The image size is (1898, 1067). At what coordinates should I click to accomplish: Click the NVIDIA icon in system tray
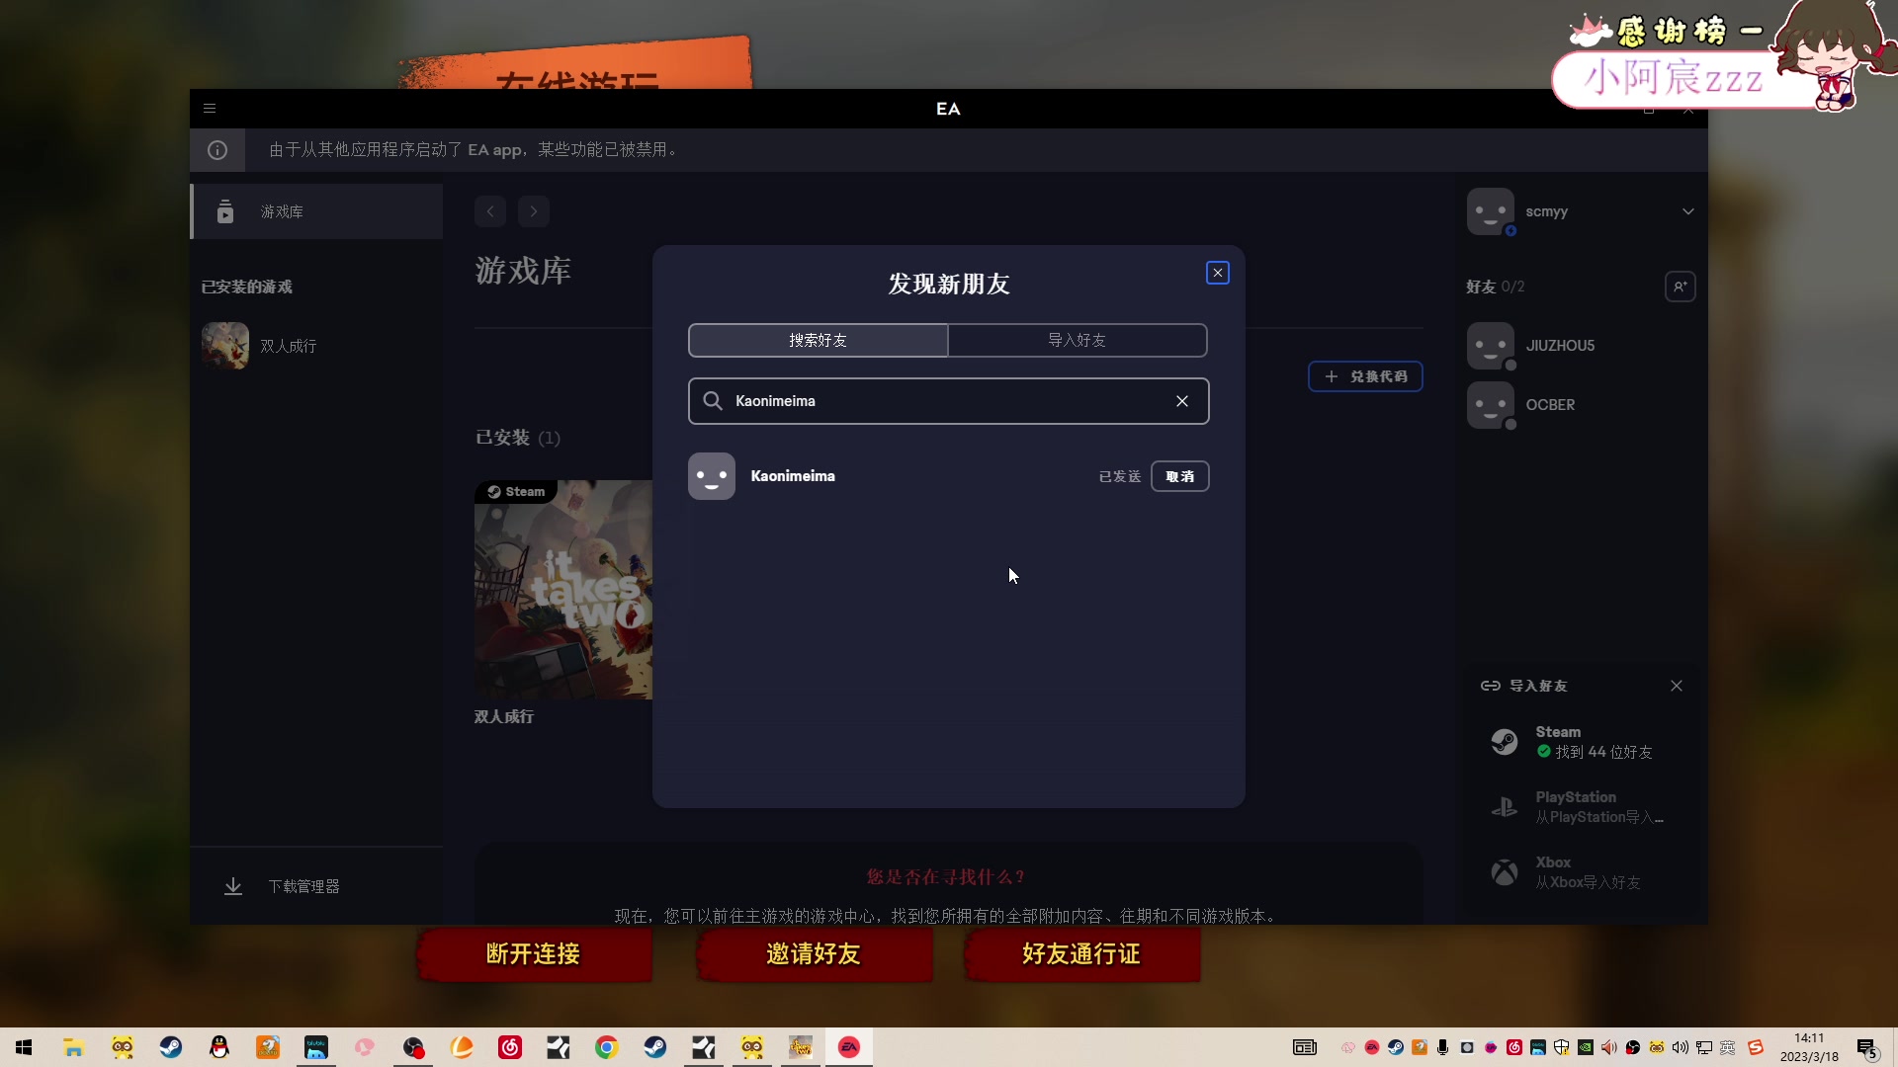coord(1586,1047)
